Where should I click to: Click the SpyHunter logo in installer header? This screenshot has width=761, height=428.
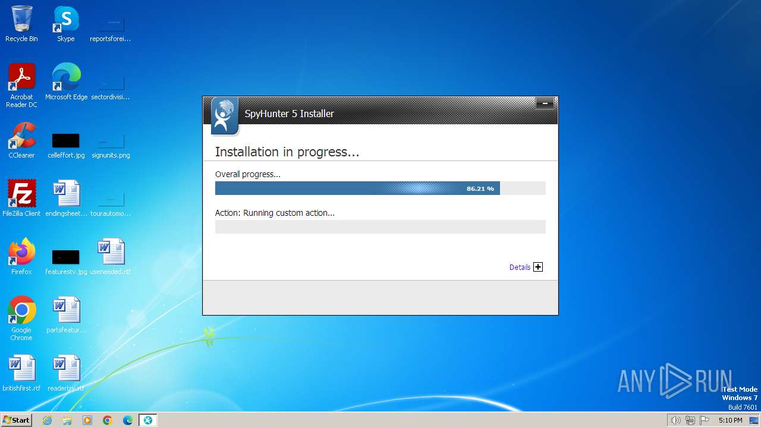click(x=225, y=116)
